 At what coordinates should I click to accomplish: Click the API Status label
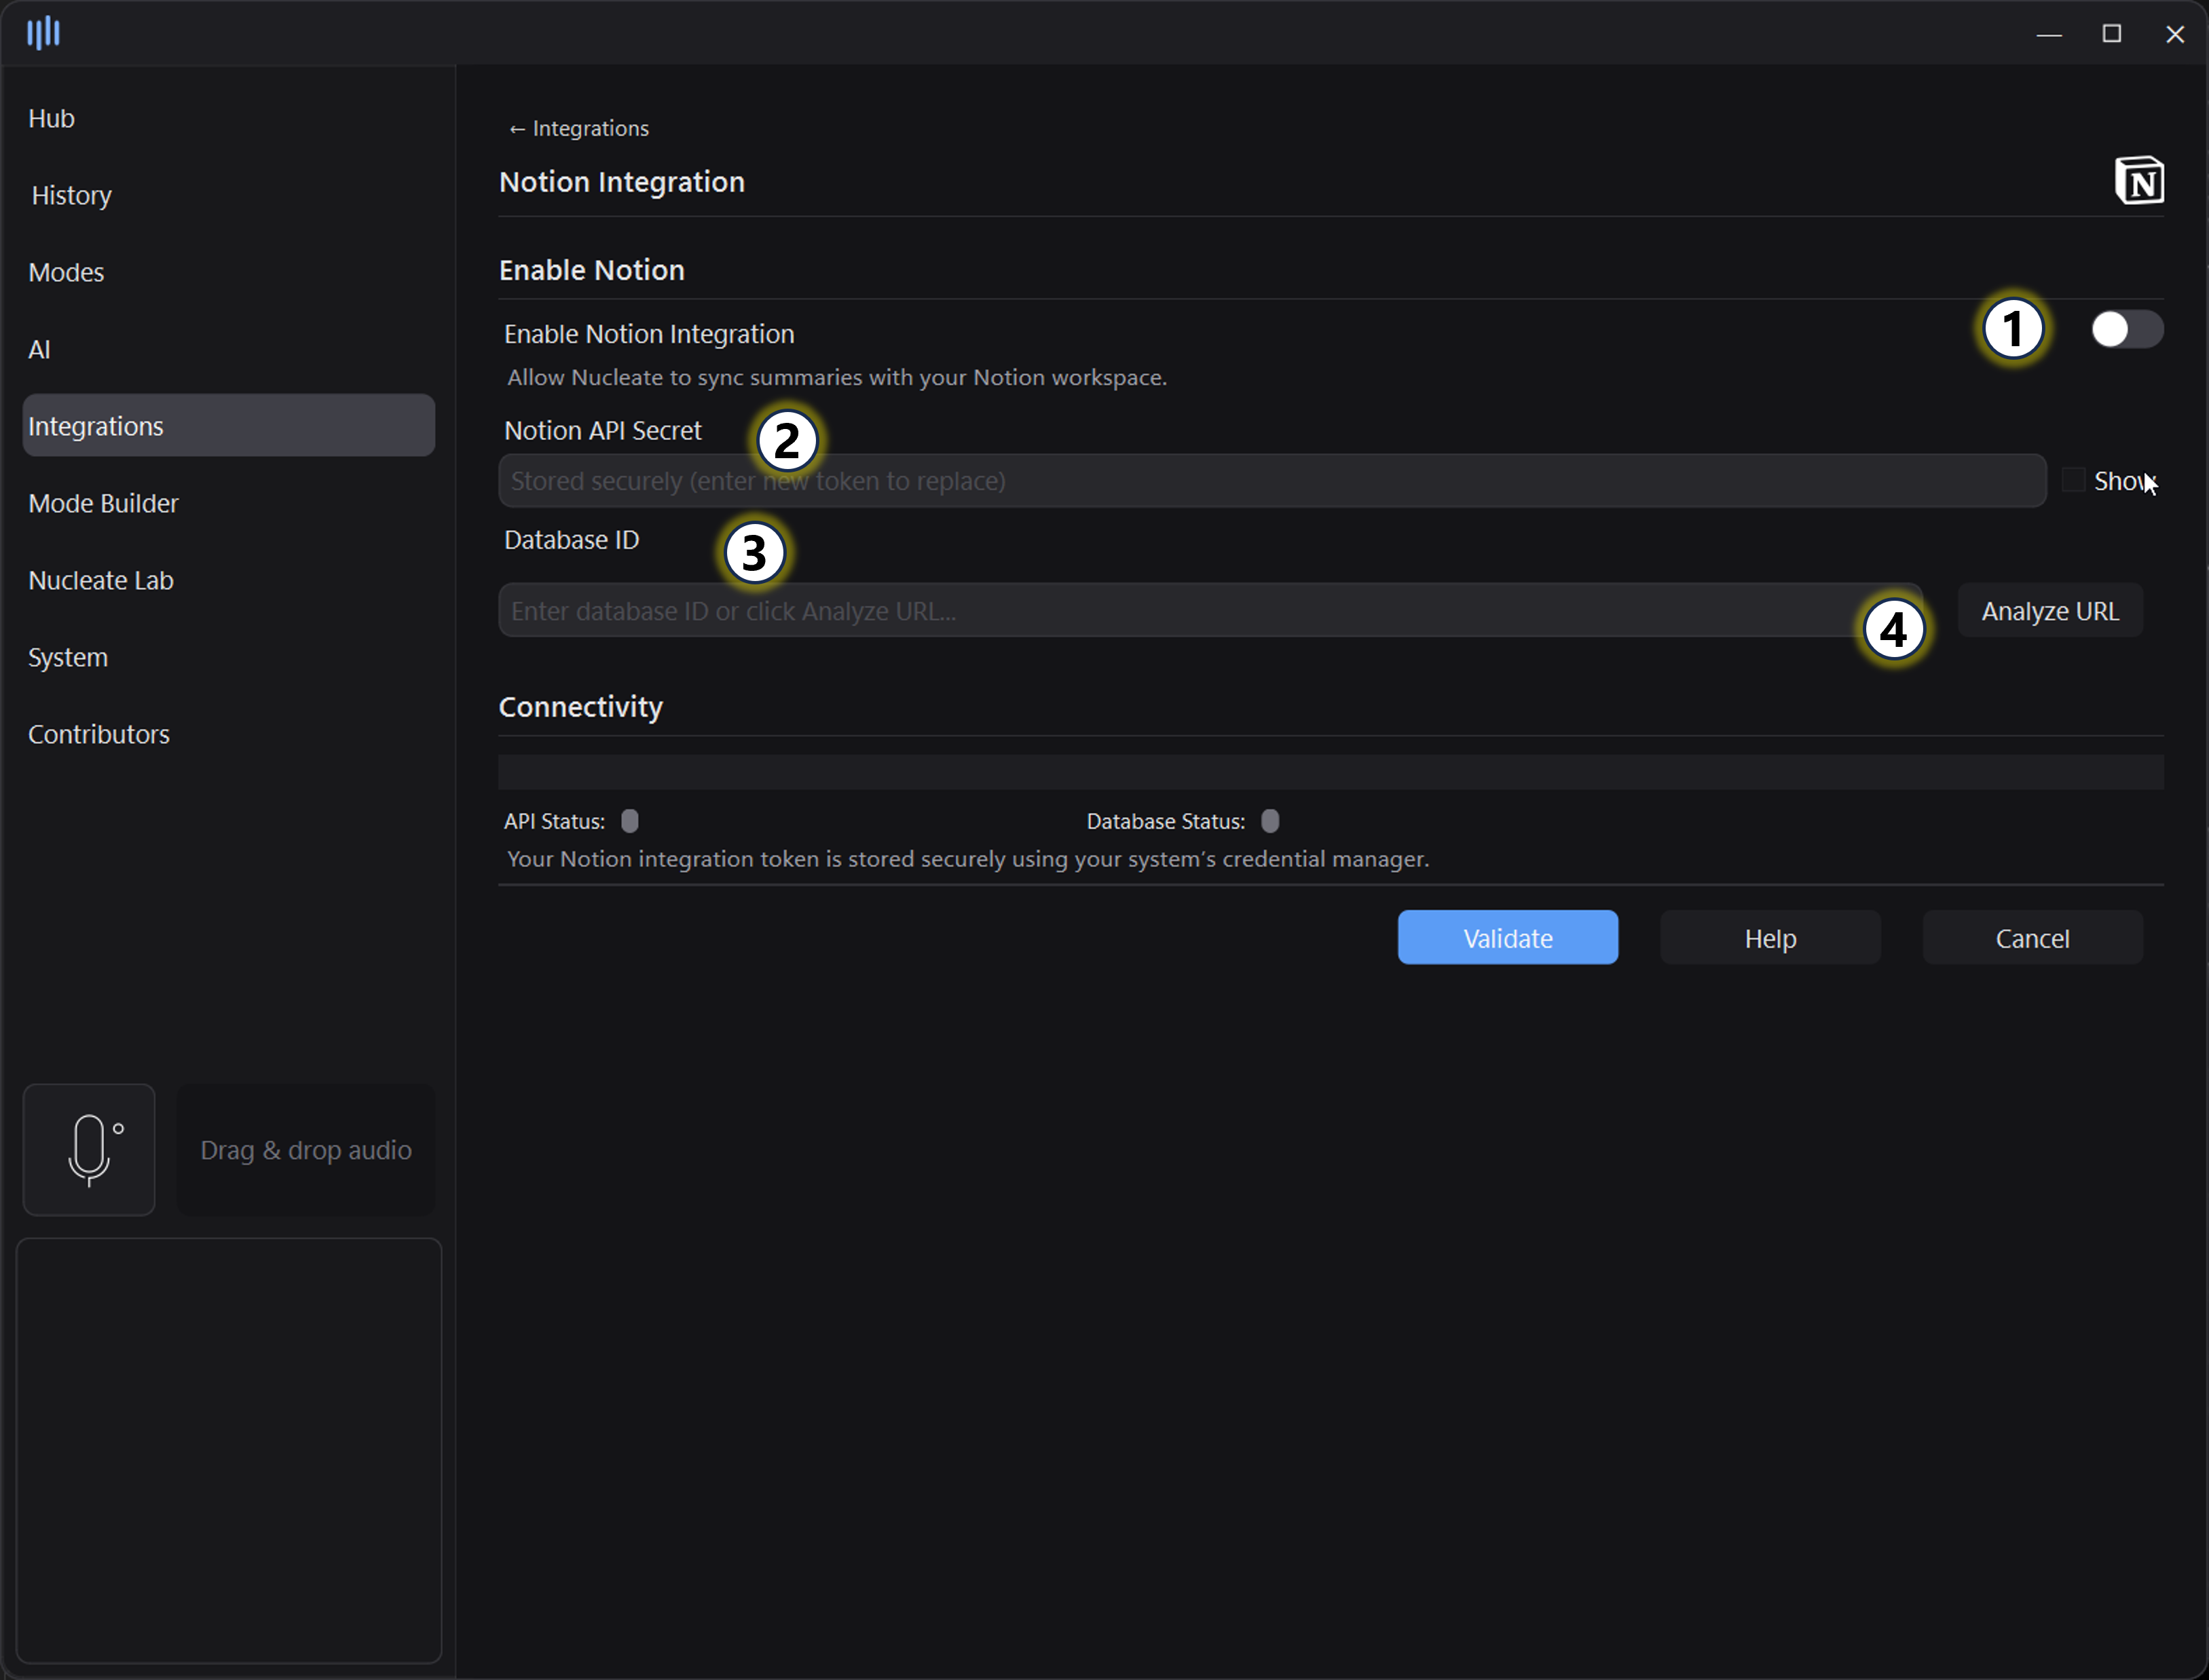tap(554, 821)
